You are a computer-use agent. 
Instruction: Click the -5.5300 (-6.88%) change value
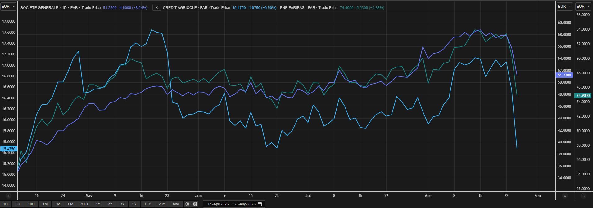coord(370,7)
